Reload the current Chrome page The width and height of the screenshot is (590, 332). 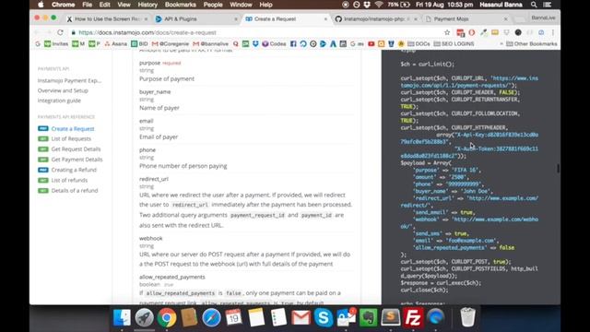click(x=60, y=32)
